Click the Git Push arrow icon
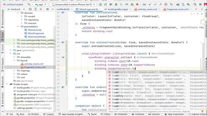The width and height of the screenshot is (207, 116). [160, 5]
